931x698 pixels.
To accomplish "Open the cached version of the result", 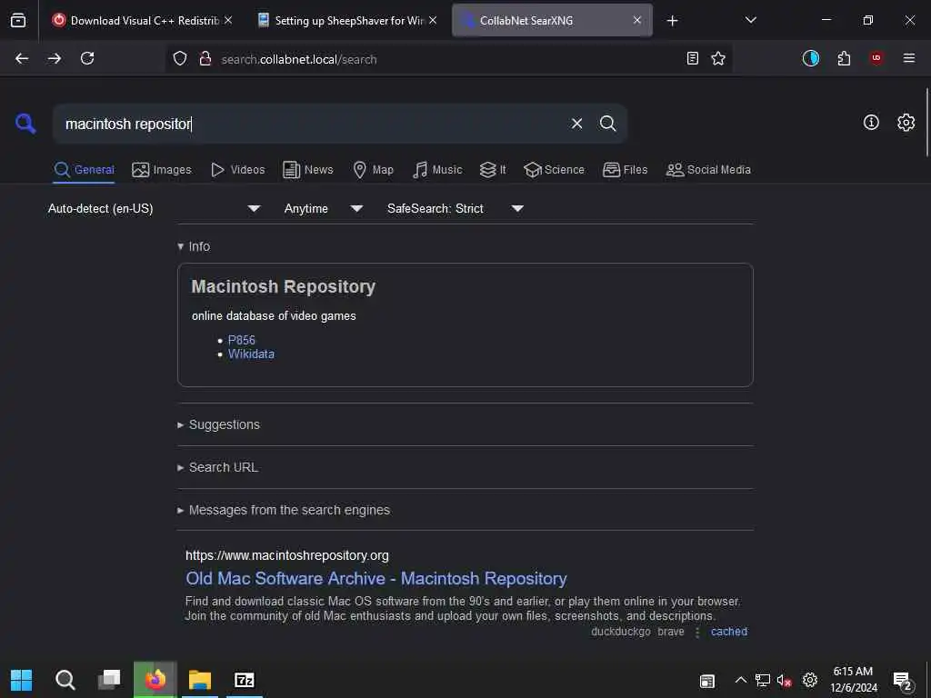I will [x=729, y=632].
